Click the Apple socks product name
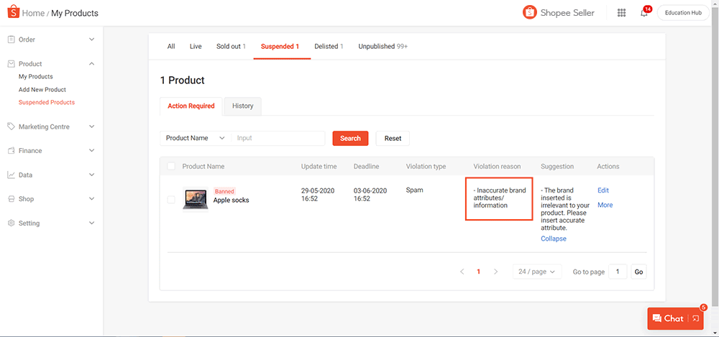Screen dimensions: 719x337 pyautogui.click(x=231, y=200)
